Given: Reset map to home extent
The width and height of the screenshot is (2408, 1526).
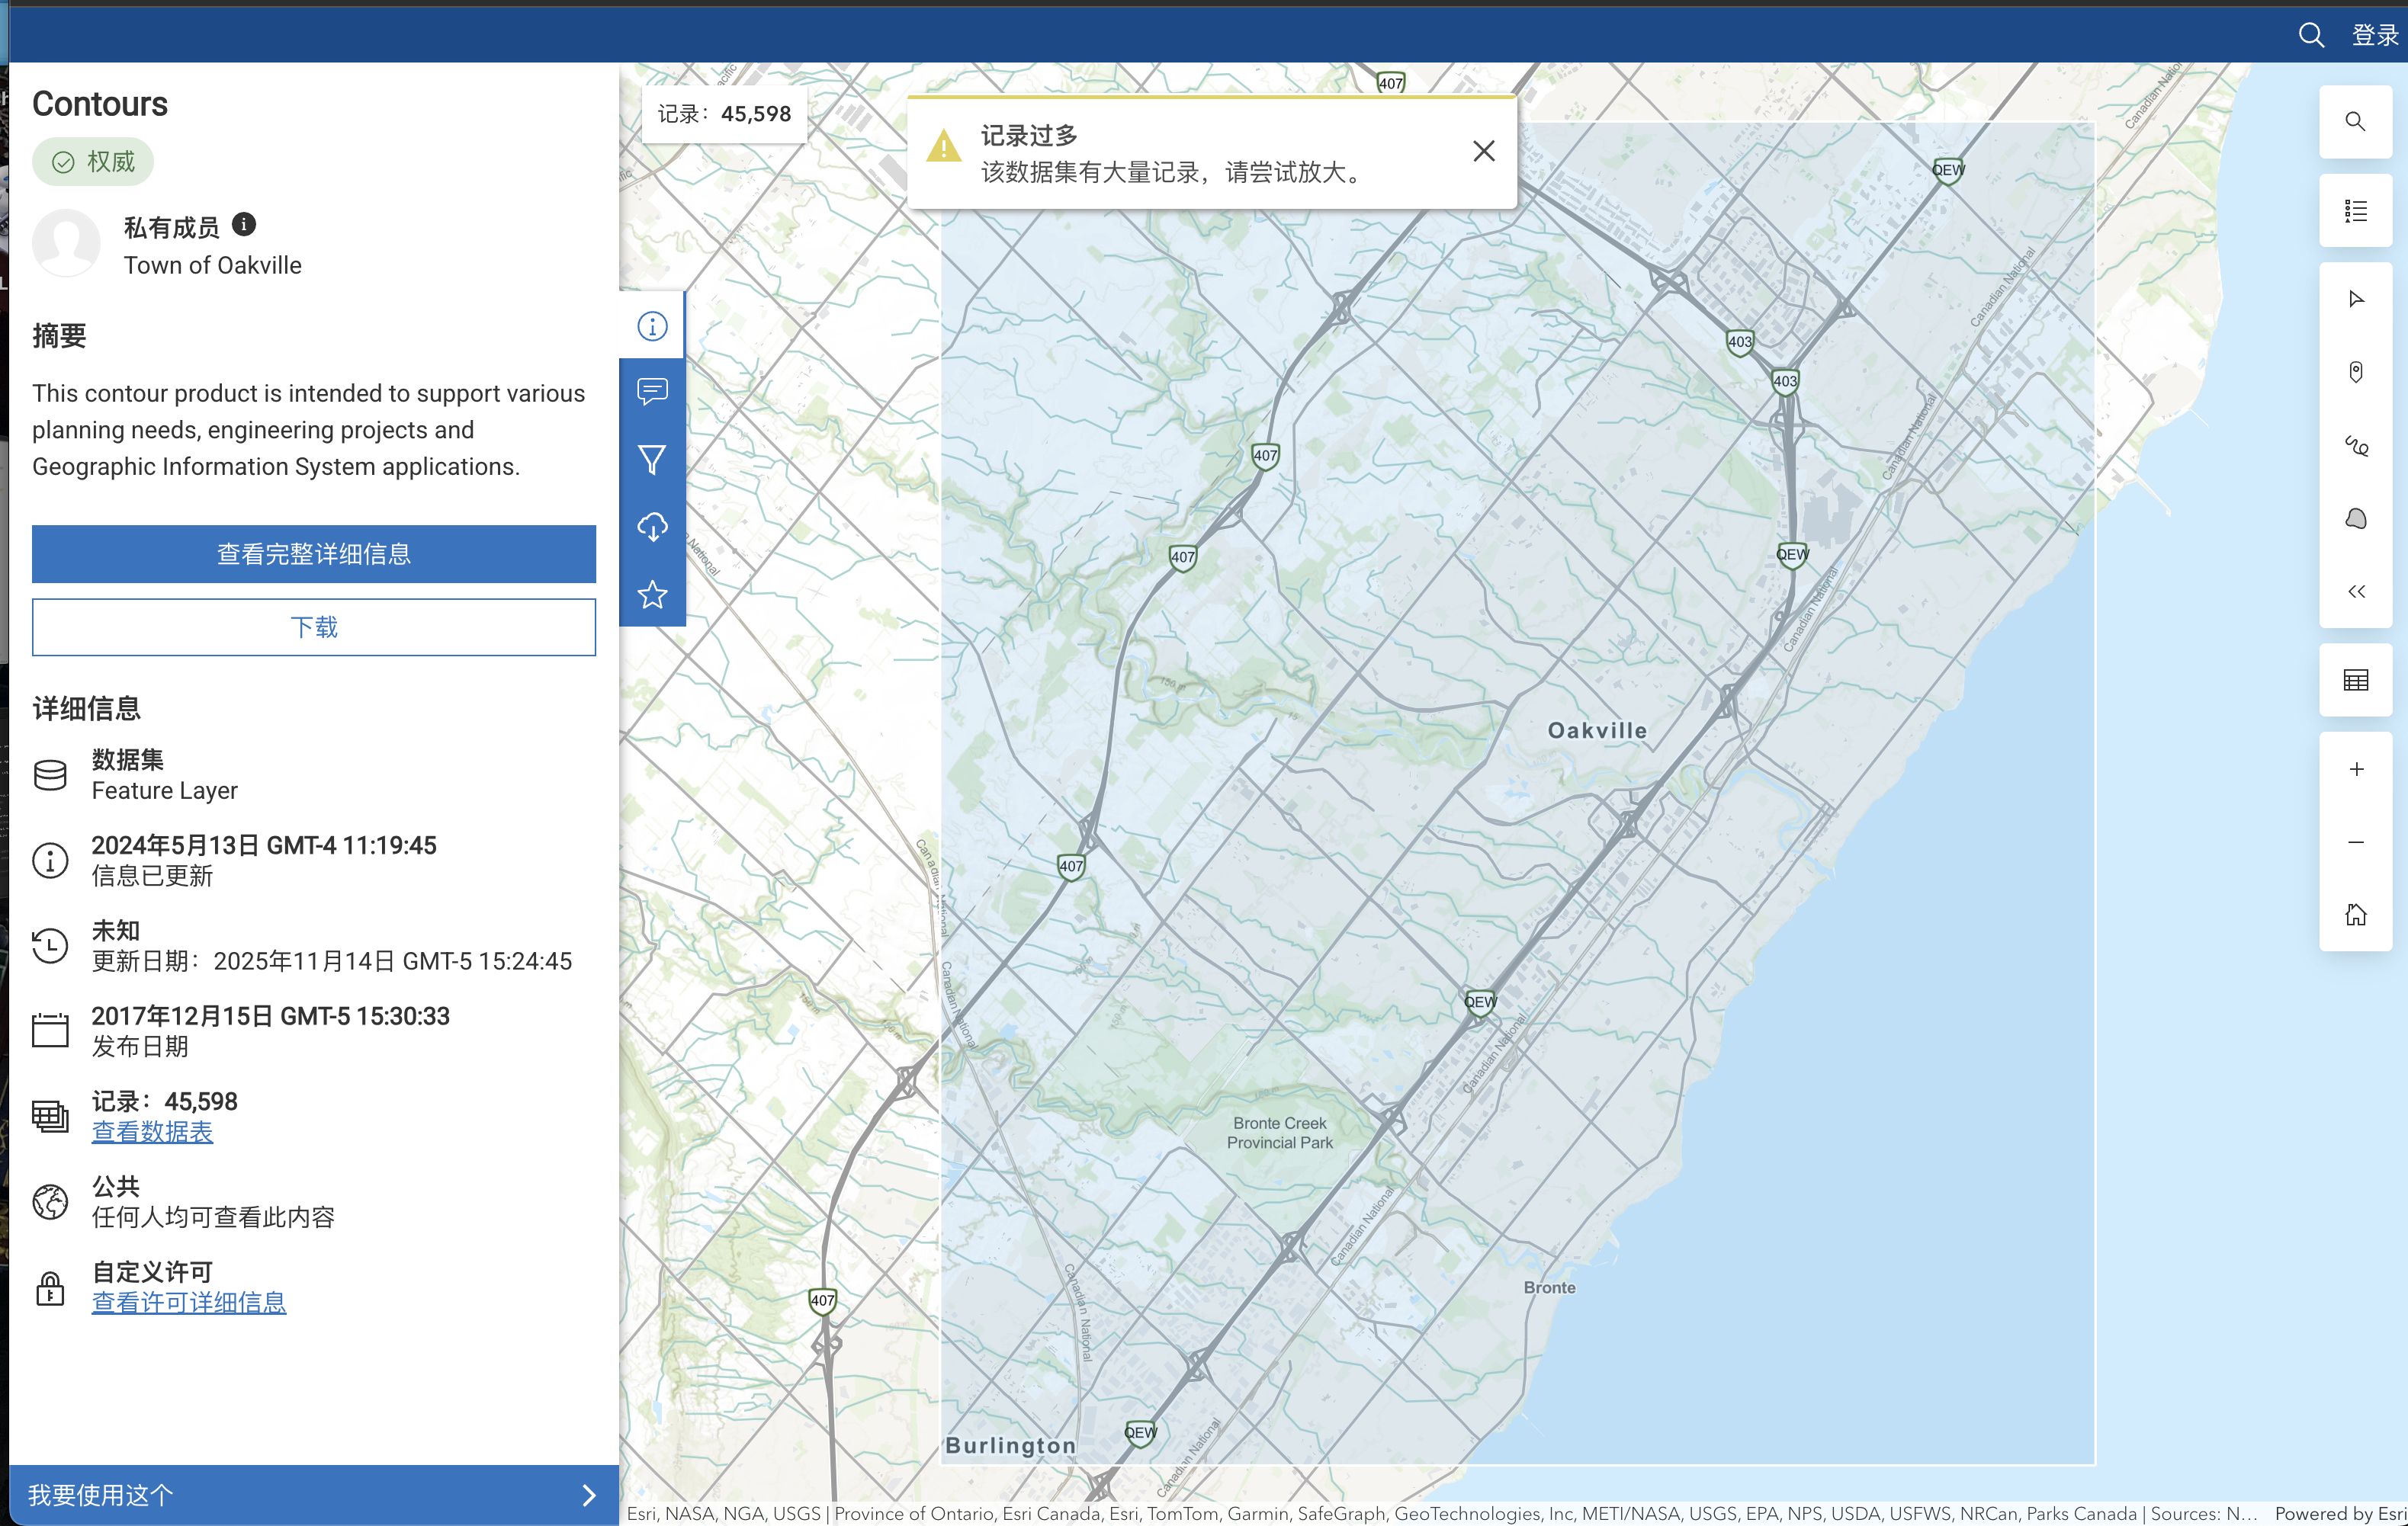Looking at the screenshot, I should (x=2355, y=915).
